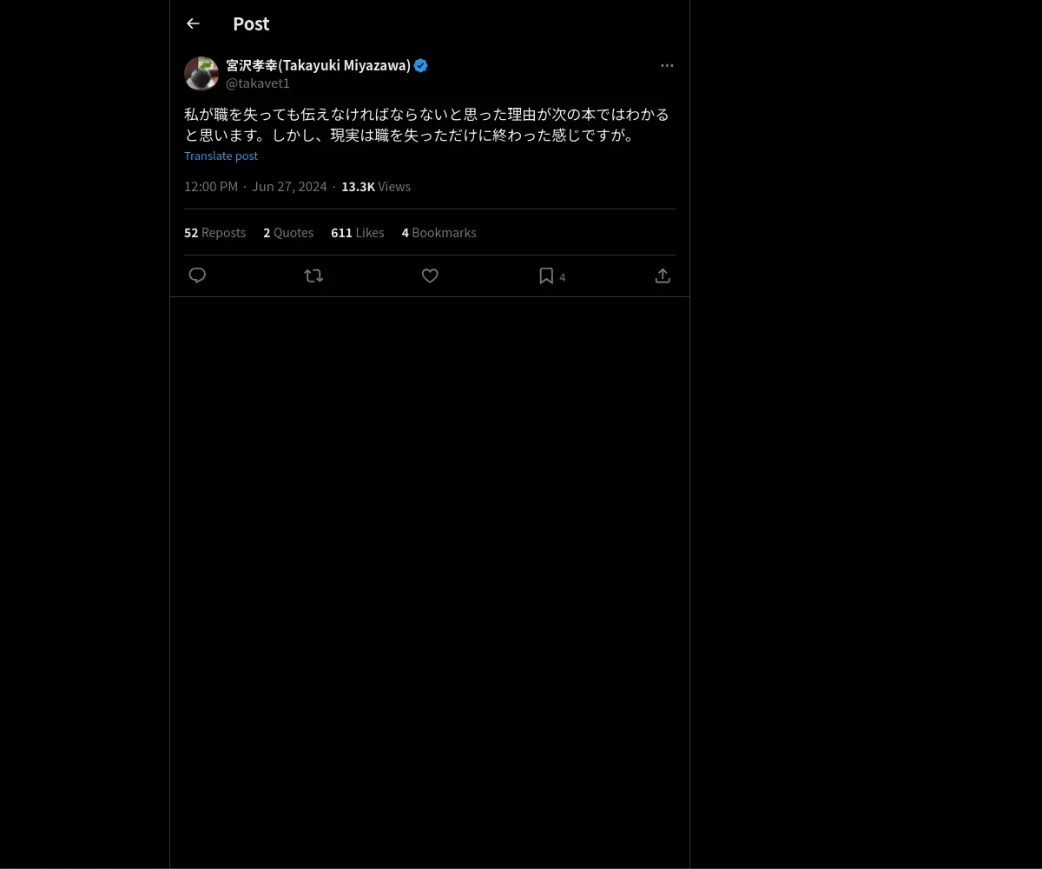Image resolution: width=1042 pixels, height=869 pixels.
Task: Click the reply speech bubble icon
Action: point(197,275)
